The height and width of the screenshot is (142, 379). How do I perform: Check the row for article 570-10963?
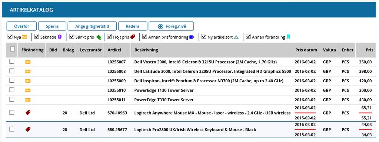12,112
